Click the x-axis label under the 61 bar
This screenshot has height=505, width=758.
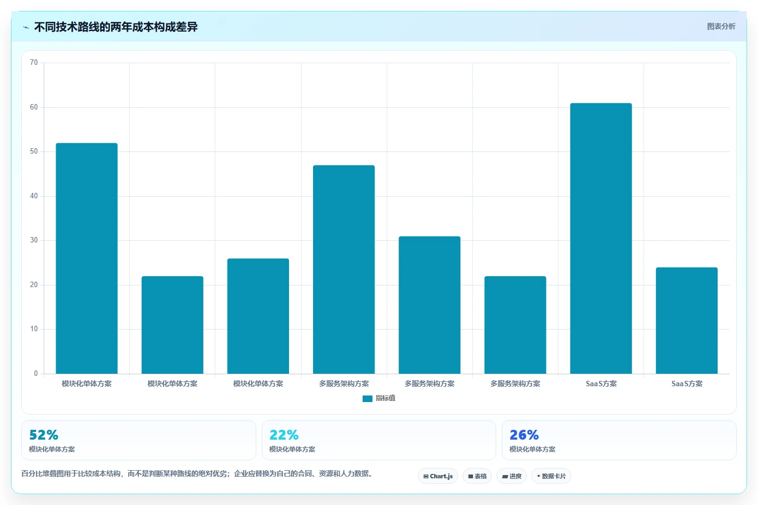[x=601, y=384]
